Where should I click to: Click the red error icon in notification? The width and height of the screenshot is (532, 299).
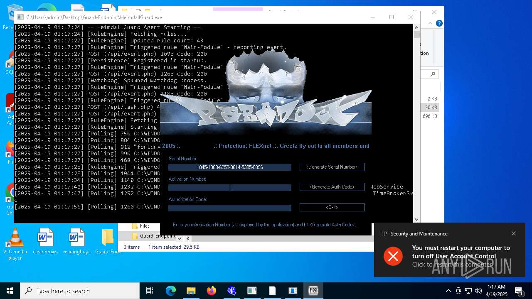tap(393, 256)
